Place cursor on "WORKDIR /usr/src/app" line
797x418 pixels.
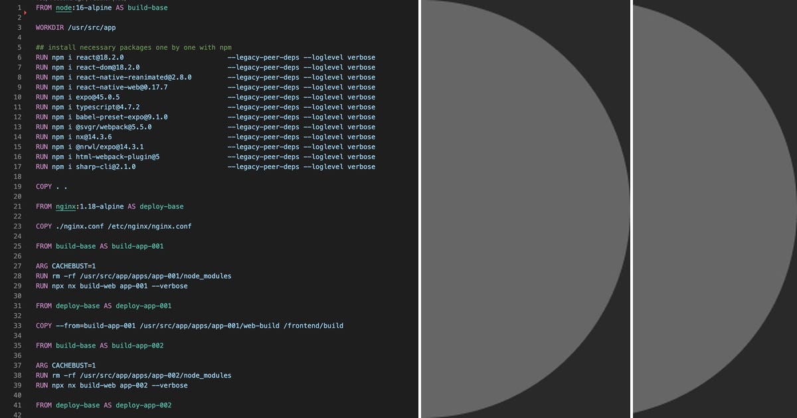click(x=76, y=28)
